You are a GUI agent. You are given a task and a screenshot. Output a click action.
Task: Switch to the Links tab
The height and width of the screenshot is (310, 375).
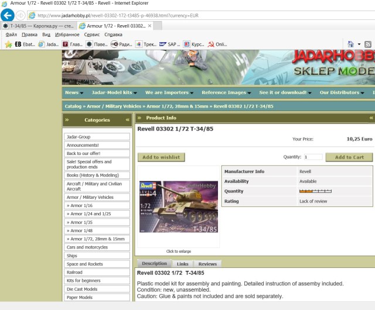point(182,264)
